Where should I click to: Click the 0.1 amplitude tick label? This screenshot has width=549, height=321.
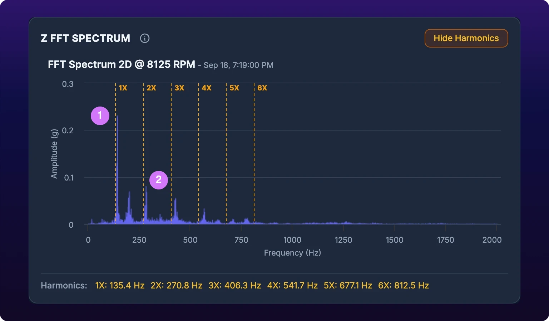(x=69, y=178)
